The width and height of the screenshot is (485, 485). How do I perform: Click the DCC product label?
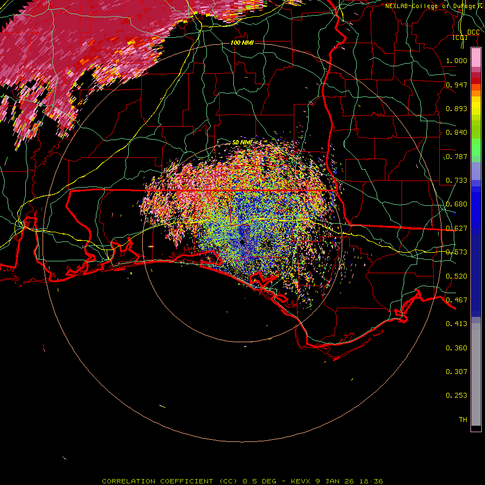pos(473,32)
